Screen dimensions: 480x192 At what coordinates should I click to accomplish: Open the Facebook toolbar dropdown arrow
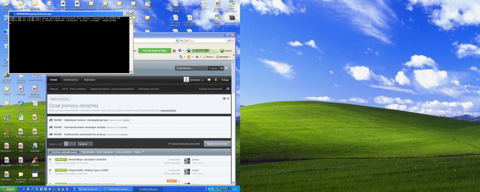(x=183, y=50)
